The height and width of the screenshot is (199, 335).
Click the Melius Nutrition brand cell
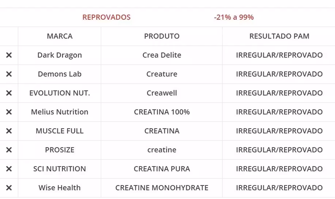(60, 112)
